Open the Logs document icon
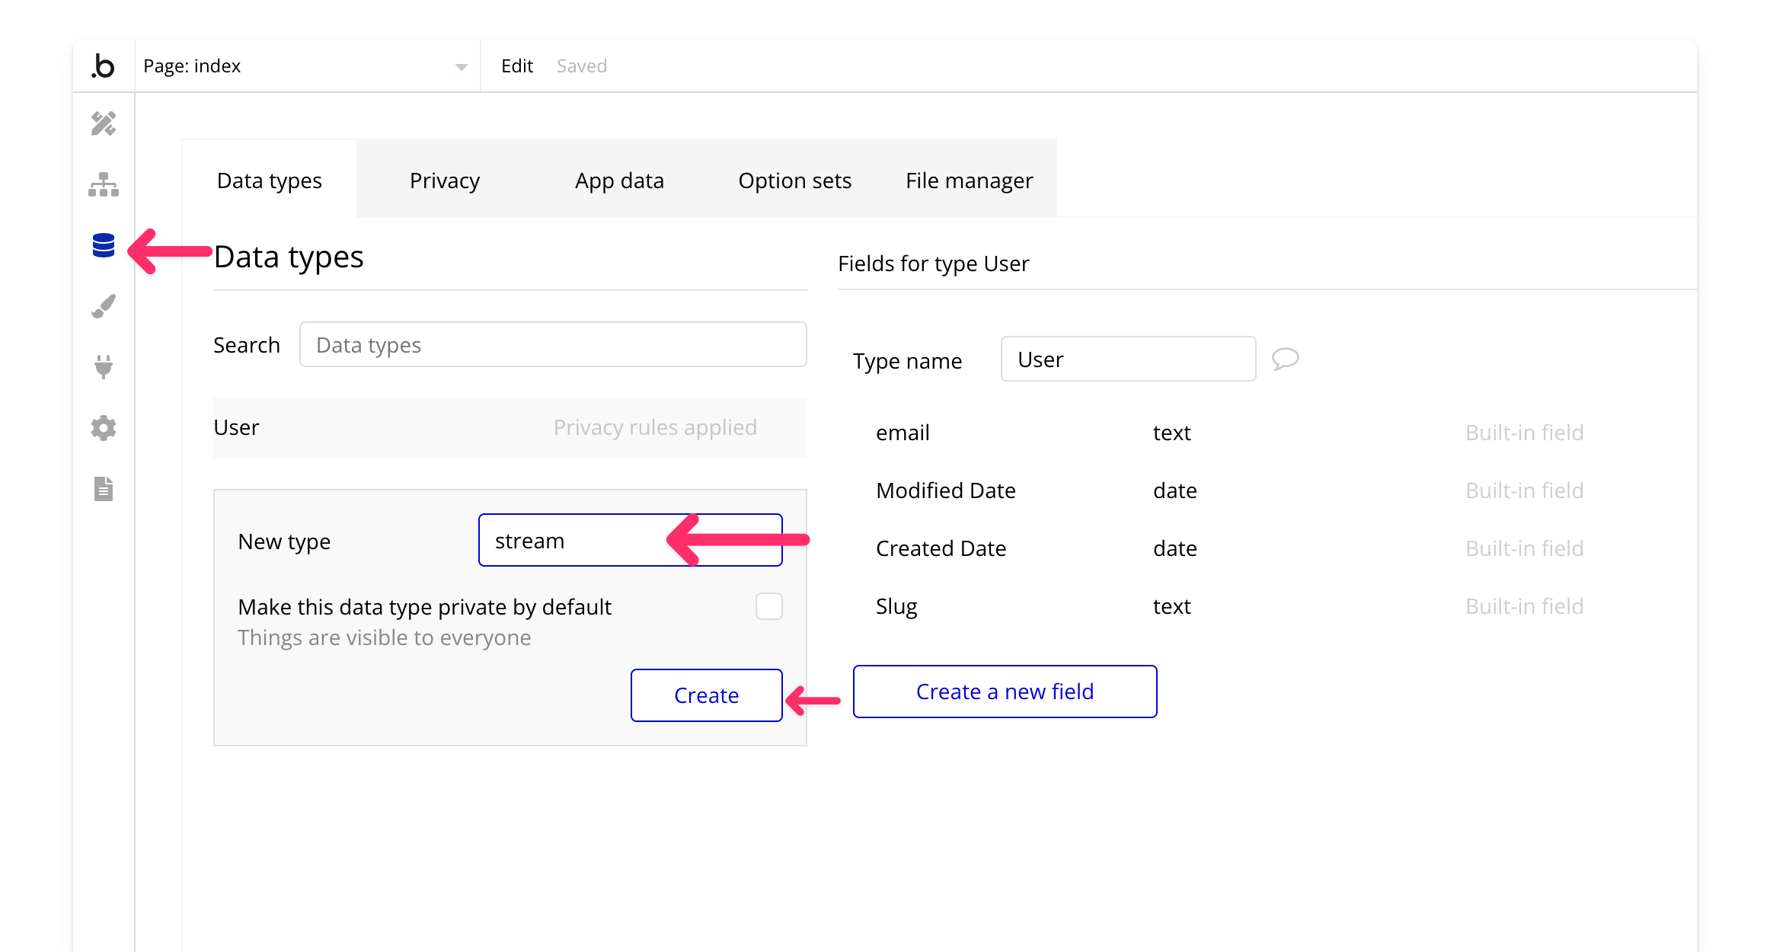 click(x=104, y=489)
